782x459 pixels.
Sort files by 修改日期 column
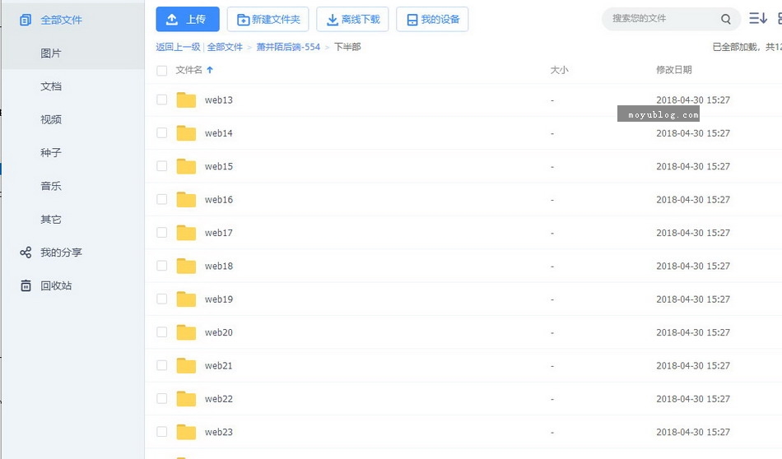(673, 71)
